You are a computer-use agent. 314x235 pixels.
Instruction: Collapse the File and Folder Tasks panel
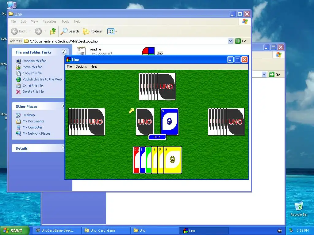click(x=64, y=52)
